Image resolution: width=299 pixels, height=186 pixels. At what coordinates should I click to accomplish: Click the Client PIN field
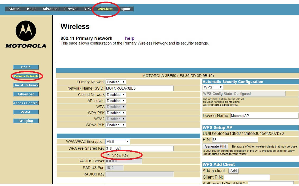pyautogui.click(x=247, y=177)
